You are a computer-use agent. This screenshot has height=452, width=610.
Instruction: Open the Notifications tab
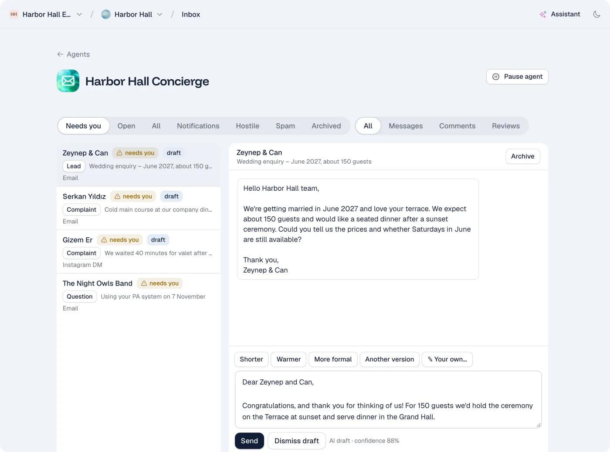tap(198, 126)
